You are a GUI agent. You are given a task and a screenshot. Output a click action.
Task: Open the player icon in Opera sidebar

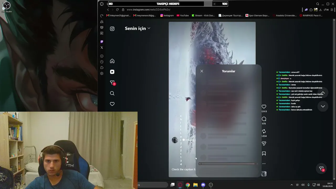(102, 56)
